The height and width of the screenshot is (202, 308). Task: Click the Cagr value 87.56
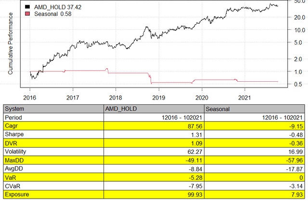point(195,126)
